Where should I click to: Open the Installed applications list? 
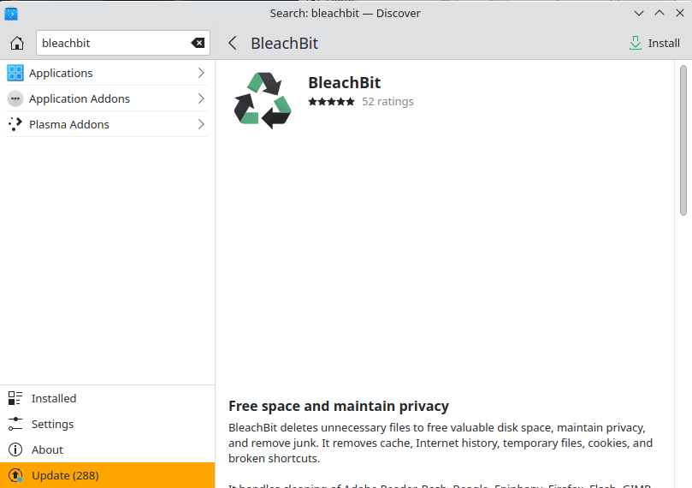tap(107, 398)
